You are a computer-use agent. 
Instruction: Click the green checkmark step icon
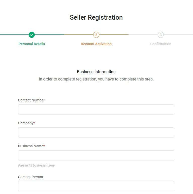click(x=32, y=35)
